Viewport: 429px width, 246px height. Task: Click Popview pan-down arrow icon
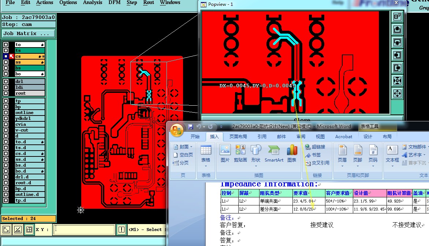pos(397,42)
